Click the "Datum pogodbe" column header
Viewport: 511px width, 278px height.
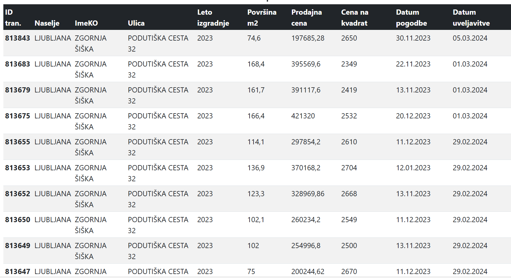(x=411, y=18)
